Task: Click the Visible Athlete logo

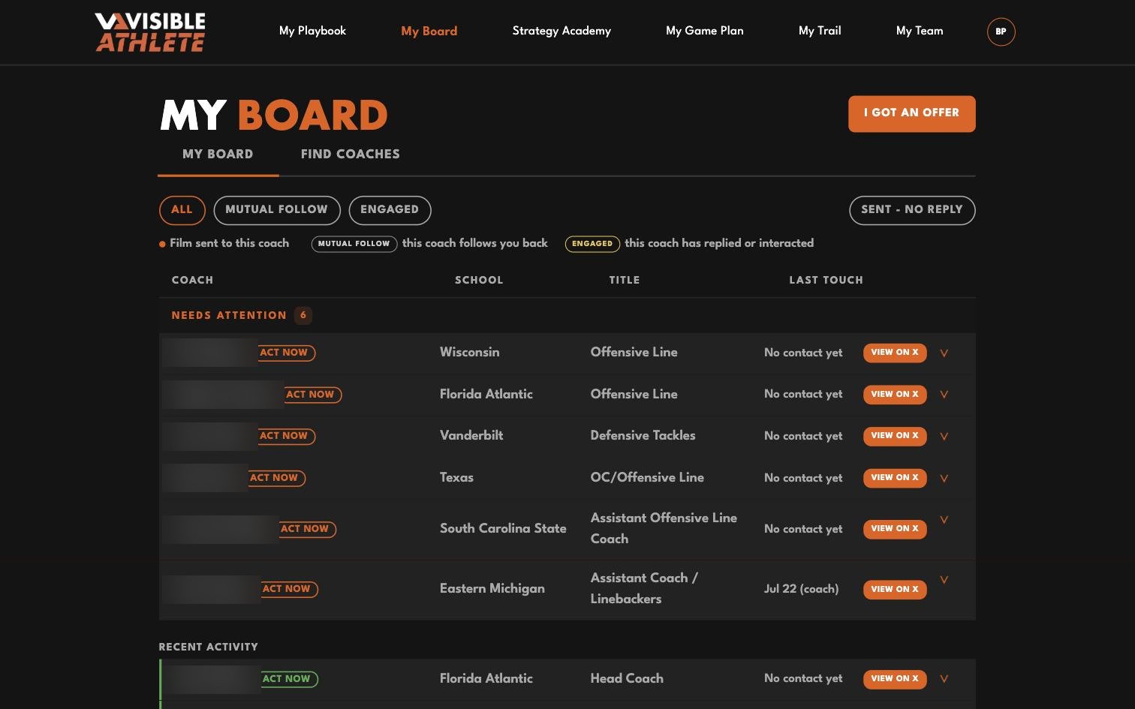Action: (150, 32)
